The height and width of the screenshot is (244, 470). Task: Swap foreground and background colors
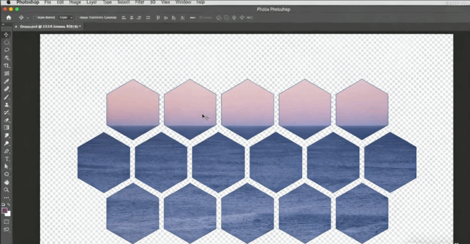[9, 205]
